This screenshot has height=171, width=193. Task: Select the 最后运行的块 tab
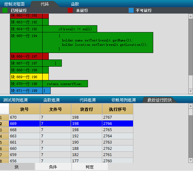tap(159, 100)
